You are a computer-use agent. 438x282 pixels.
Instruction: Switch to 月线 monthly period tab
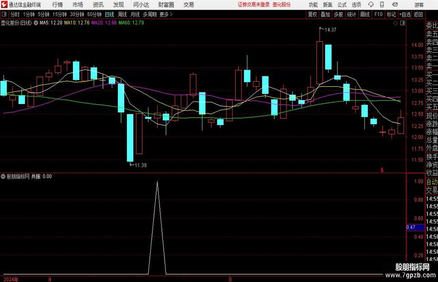[x=135, y=14]
